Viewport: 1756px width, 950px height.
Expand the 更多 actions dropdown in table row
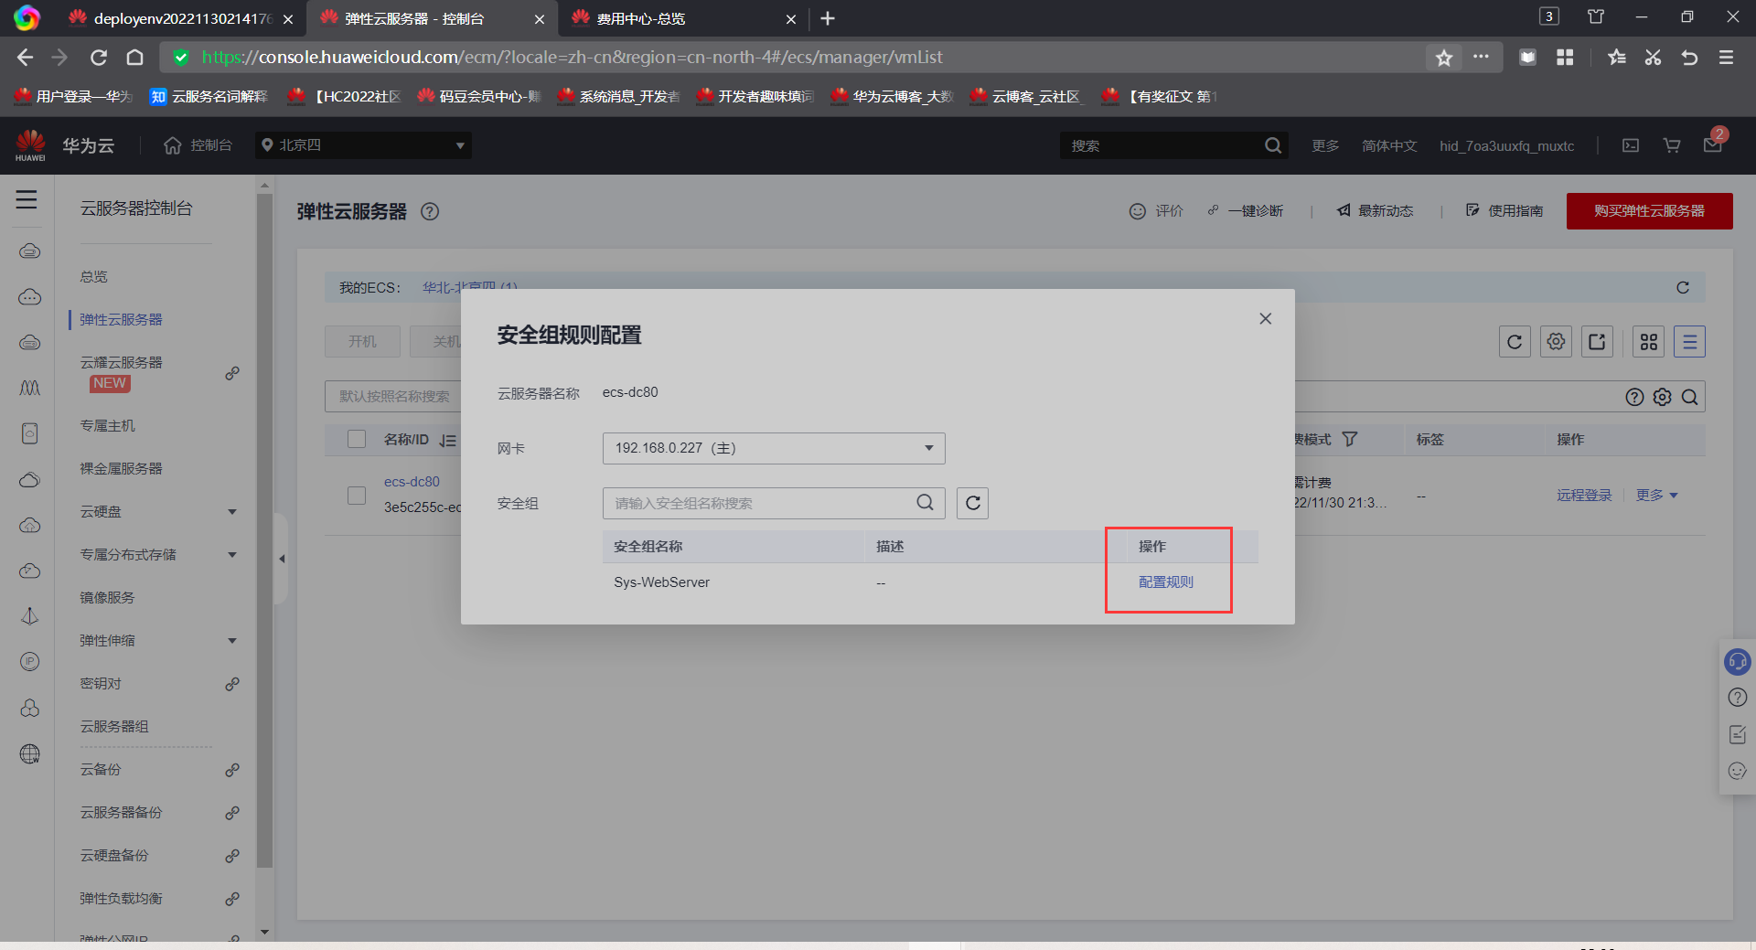1656,495
